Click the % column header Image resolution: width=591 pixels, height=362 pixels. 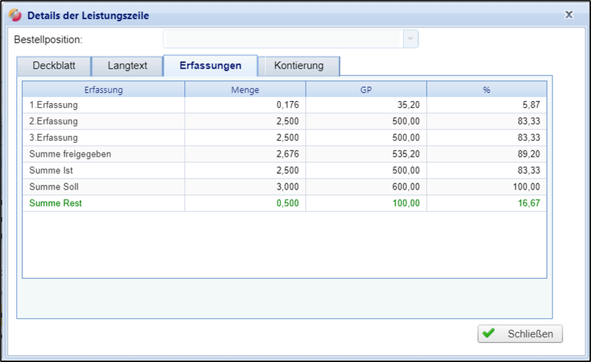[x=487, y=89]
